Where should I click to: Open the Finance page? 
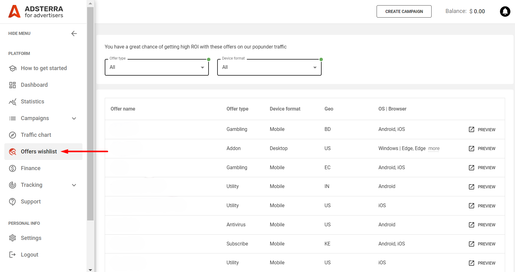click(43, 168)
